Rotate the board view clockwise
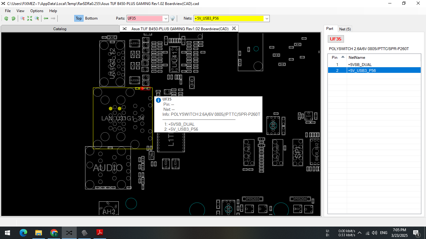This screenshot has height=239, width=426. click(x=13, y=18)
